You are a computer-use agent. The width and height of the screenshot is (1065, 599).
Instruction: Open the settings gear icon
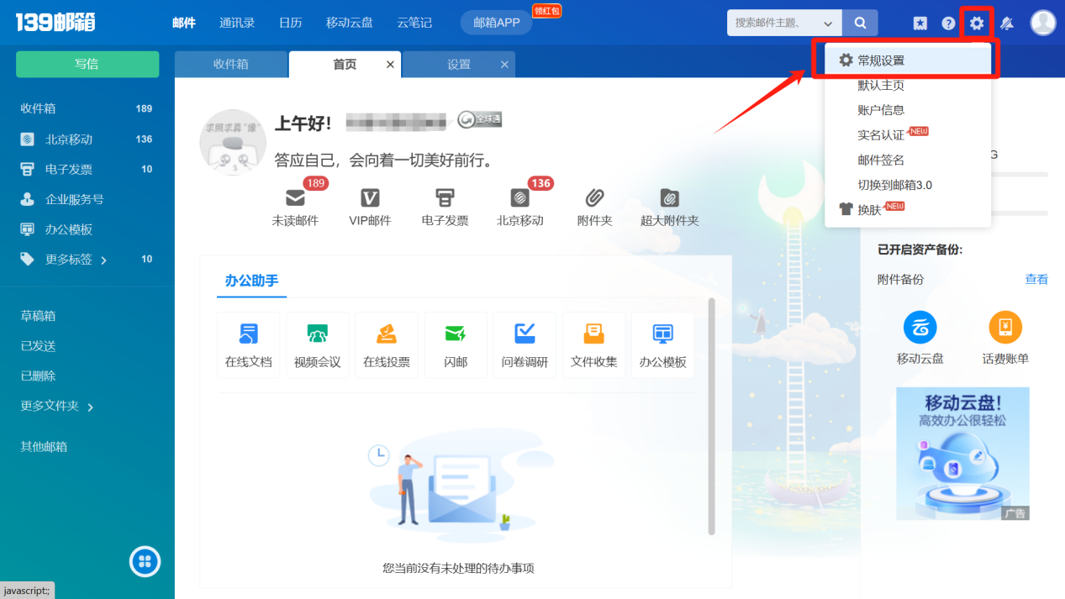pos(976,24)
